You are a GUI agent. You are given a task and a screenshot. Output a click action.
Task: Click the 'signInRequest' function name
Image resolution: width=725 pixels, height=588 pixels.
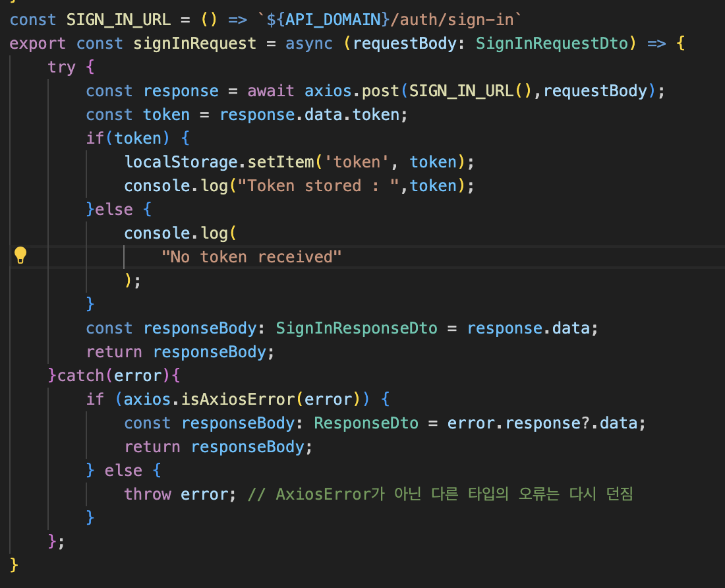[194, 44]
